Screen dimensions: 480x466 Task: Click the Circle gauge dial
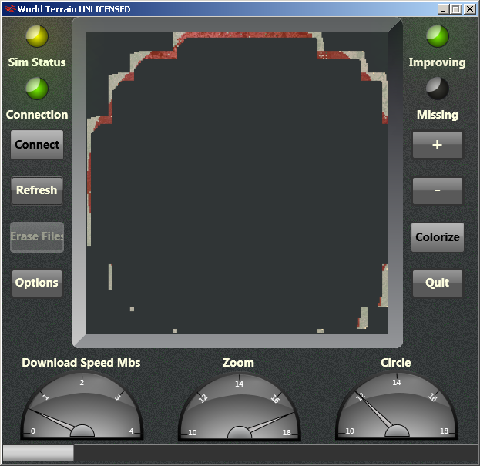397,406
